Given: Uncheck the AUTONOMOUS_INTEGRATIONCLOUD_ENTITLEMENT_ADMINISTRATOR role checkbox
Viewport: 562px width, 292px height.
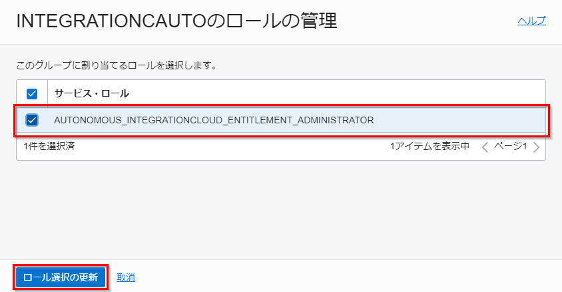Looking at the screenshot, I should click(32, 120).
